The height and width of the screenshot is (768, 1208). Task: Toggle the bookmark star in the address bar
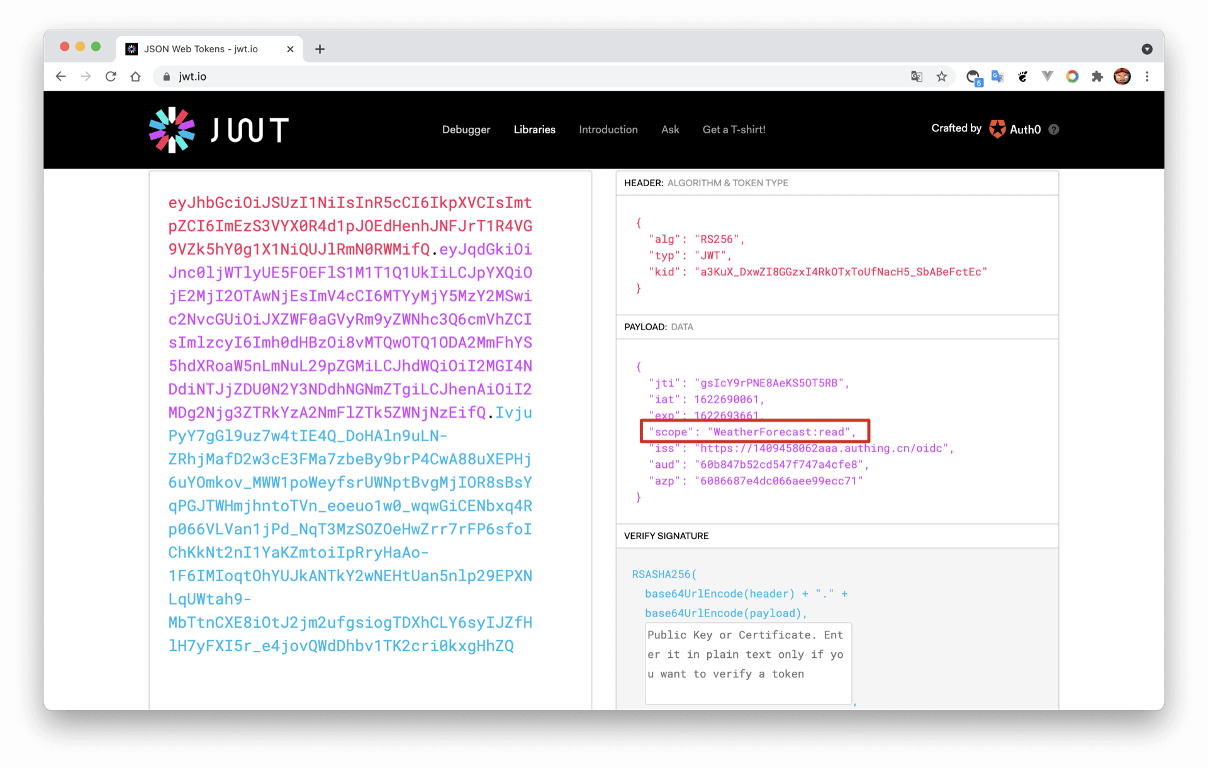tap(942, 76)
